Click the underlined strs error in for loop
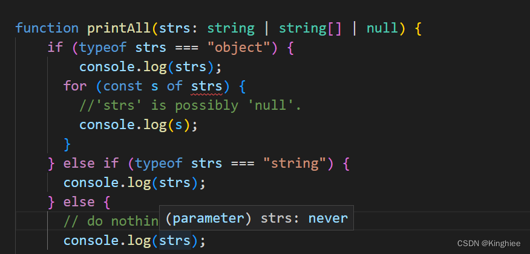 pos(207,86)
